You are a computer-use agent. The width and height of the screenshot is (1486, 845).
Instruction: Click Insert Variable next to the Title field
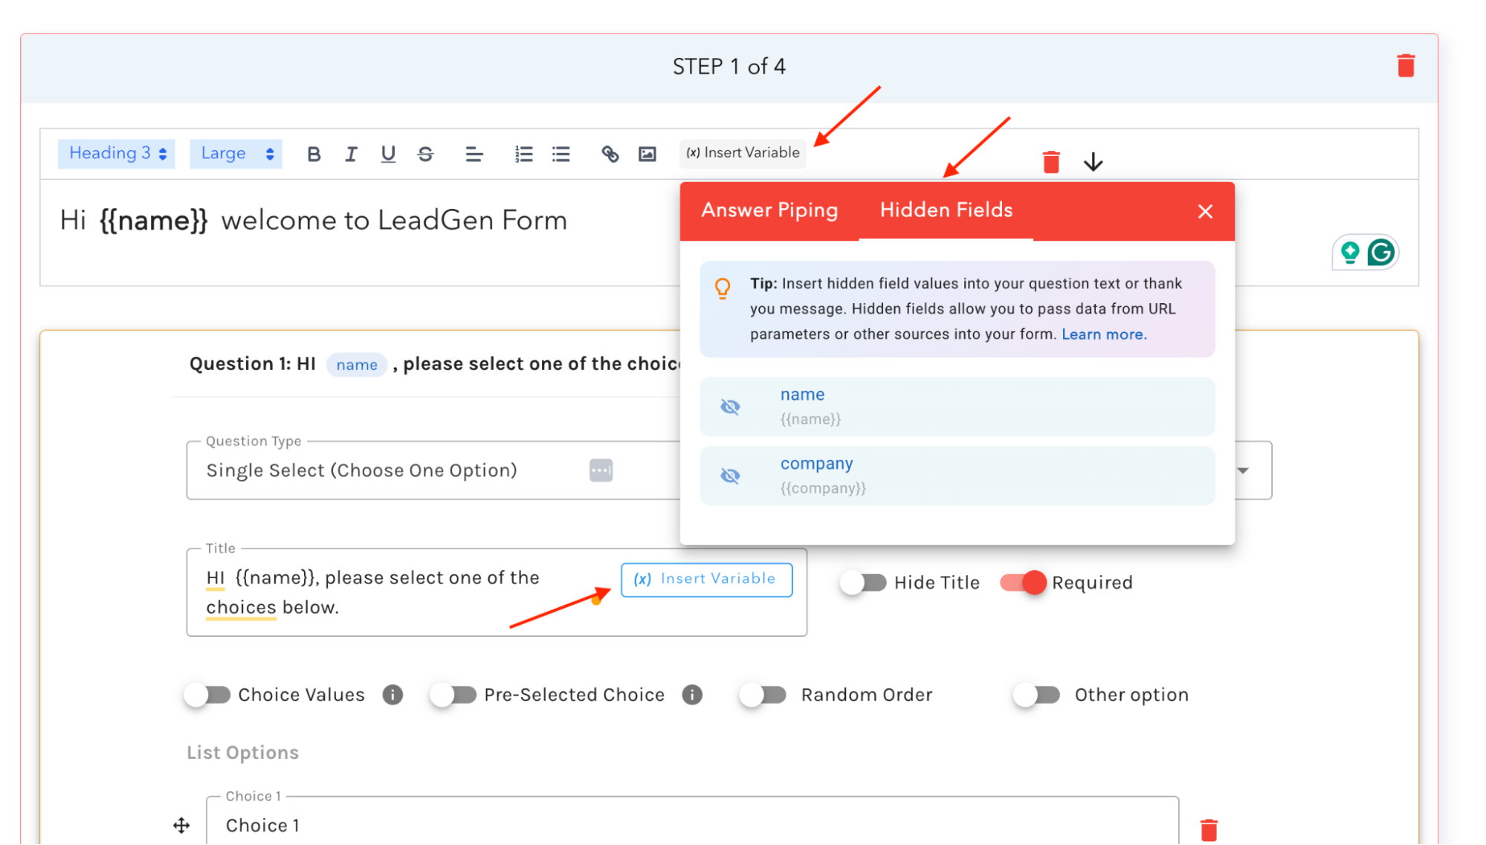tap(705, 580)
